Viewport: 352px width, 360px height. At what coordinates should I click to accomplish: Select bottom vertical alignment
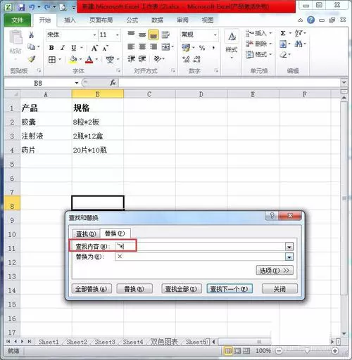tap(153, 35)
